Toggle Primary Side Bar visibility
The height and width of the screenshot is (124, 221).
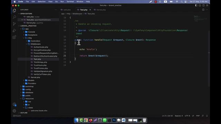(x=196, y=6)
